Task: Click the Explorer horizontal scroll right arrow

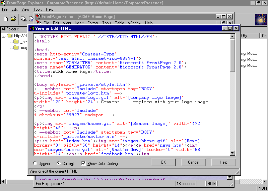Action: point(265,181)
